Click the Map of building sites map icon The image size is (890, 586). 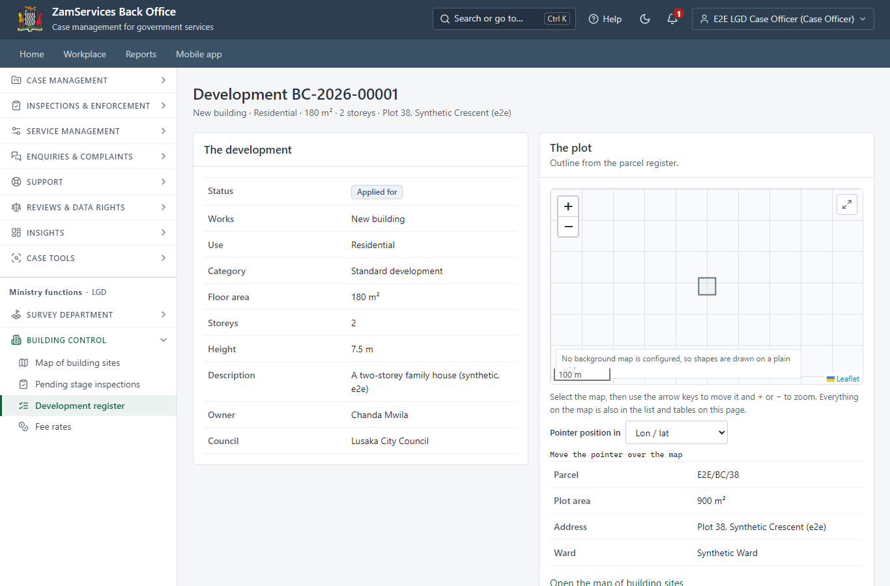point(23,363)
